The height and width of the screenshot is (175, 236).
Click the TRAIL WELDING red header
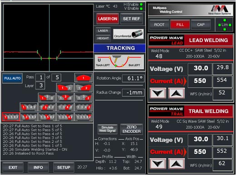[208, 111]
